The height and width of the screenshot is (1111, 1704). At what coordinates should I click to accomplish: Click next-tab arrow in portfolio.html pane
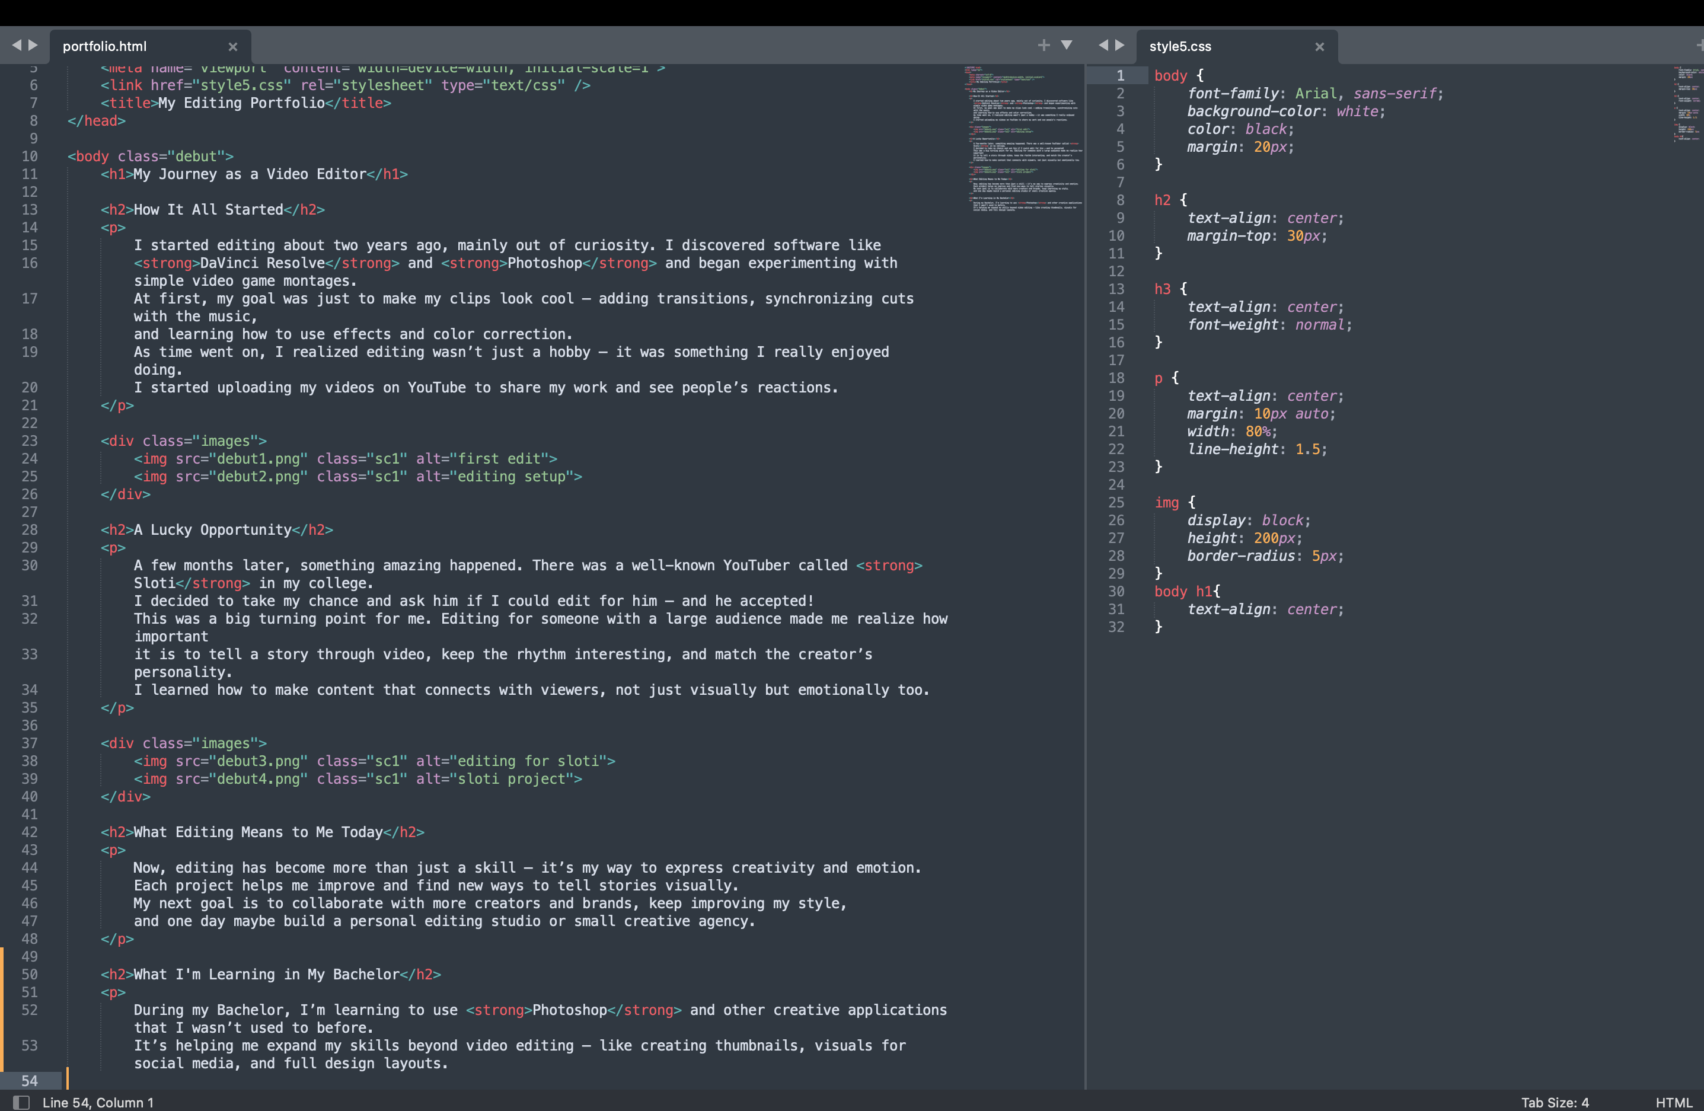tap(33, 45)
